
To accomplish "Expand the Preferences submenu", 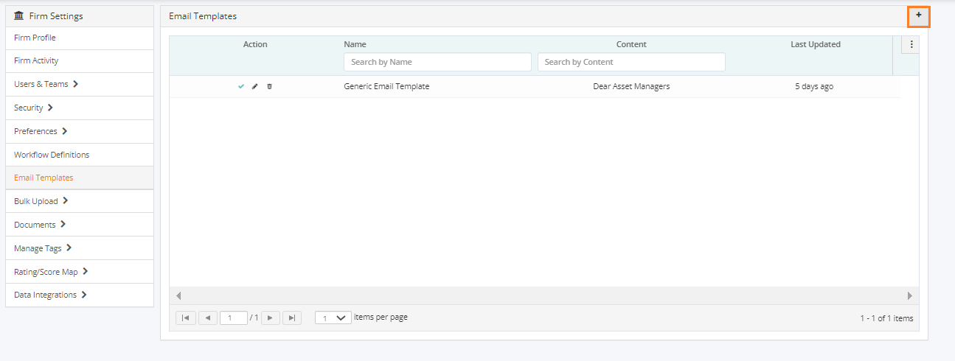I will [64, 131].
